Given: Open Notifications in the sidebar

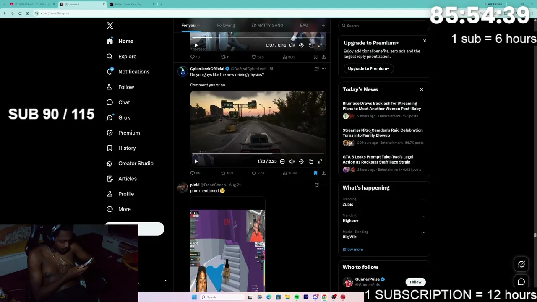Looking at the screenshot, I should click(128, 72).
